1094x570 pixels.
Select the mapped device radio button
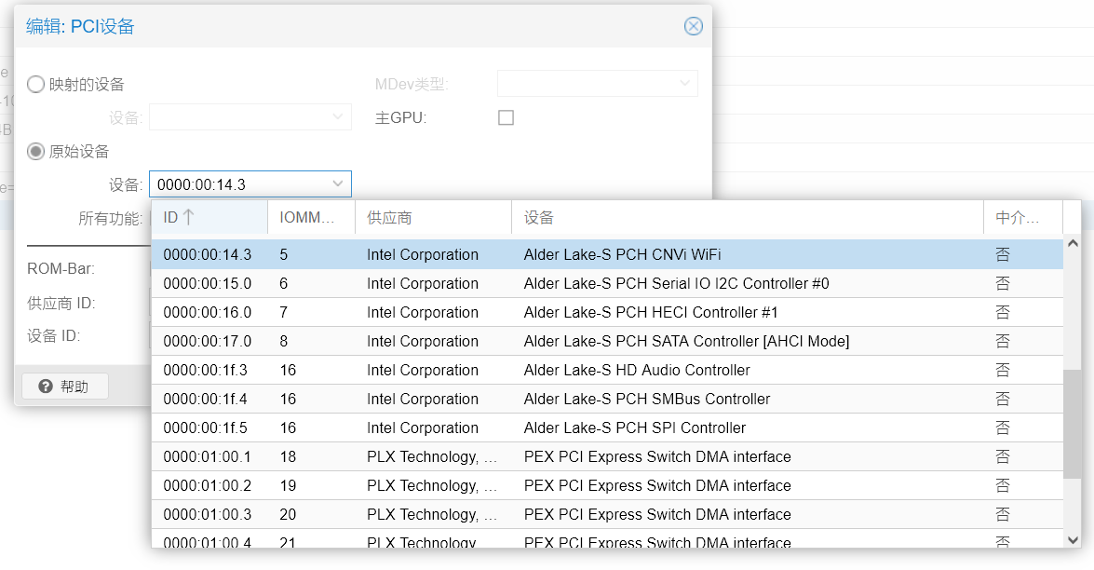click(x=35, y=85)
